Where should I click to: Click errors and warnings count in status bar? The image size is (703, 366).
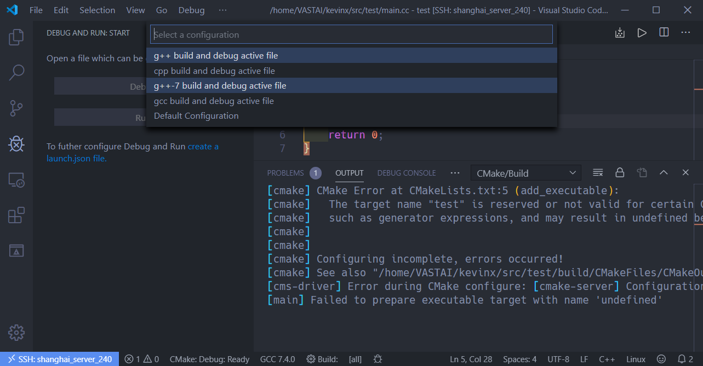click(141, 359)
